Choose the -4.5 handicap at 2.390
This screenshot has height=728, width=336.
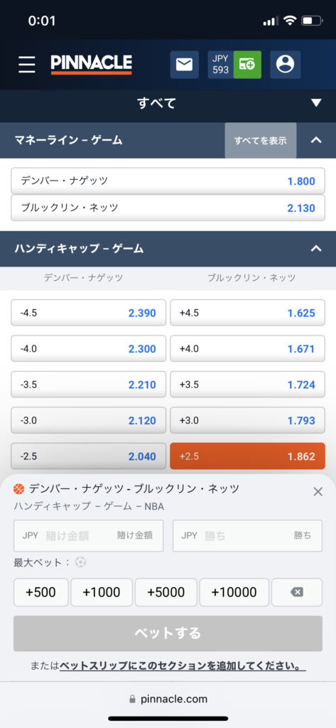tap(88, 313)
